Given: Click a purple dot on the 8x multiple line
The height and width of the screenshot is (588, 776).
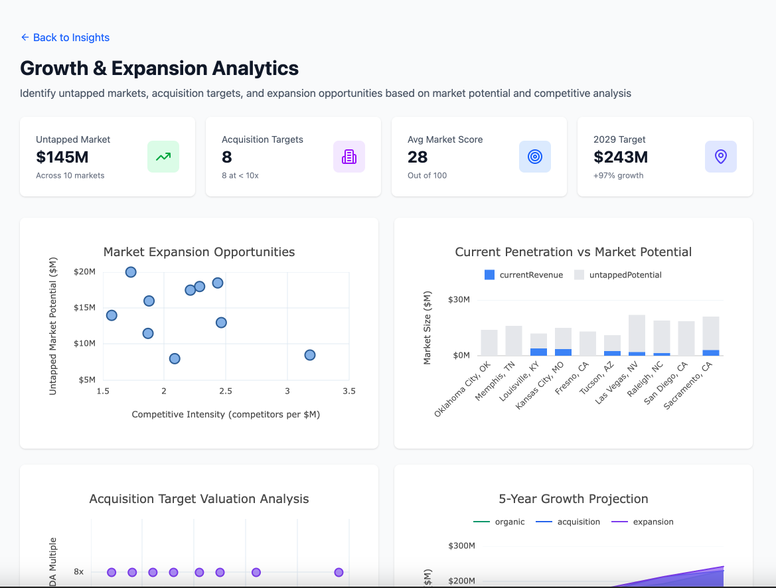Looking at the screenshot, I should [x=112, y=572].
